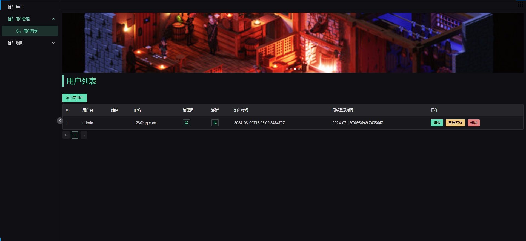Click the email cell 123@qq.com
This screenshot has height=241, width=526.
pos(145,123)
